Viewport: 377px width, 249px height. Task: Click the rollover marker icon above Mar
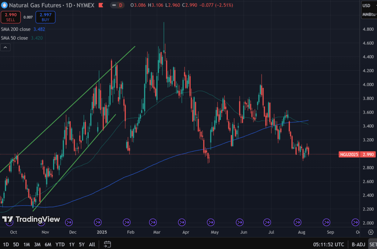(153, 222)
